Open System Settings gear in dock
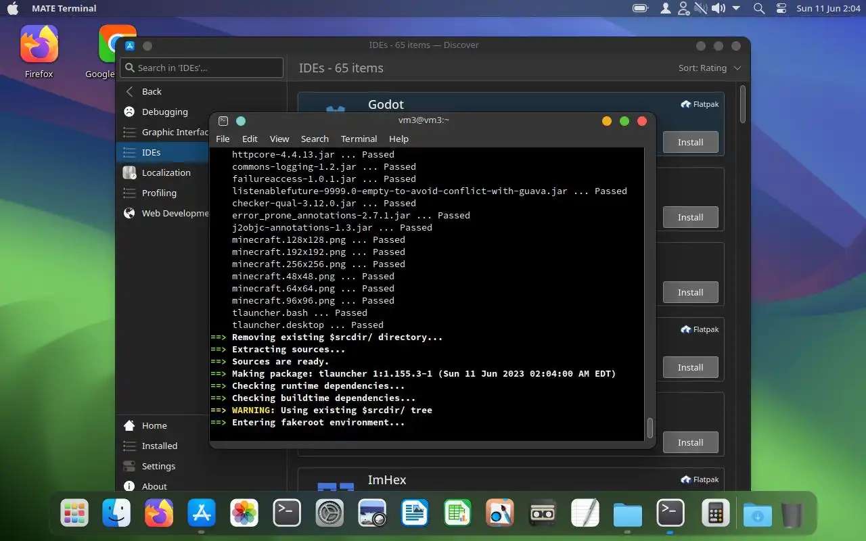Viewport: 866px width, 541px height. [329, 513]
